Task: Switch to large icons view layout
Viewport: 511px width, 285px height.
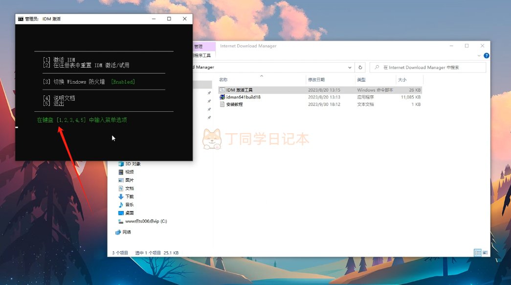Action: 485,253
